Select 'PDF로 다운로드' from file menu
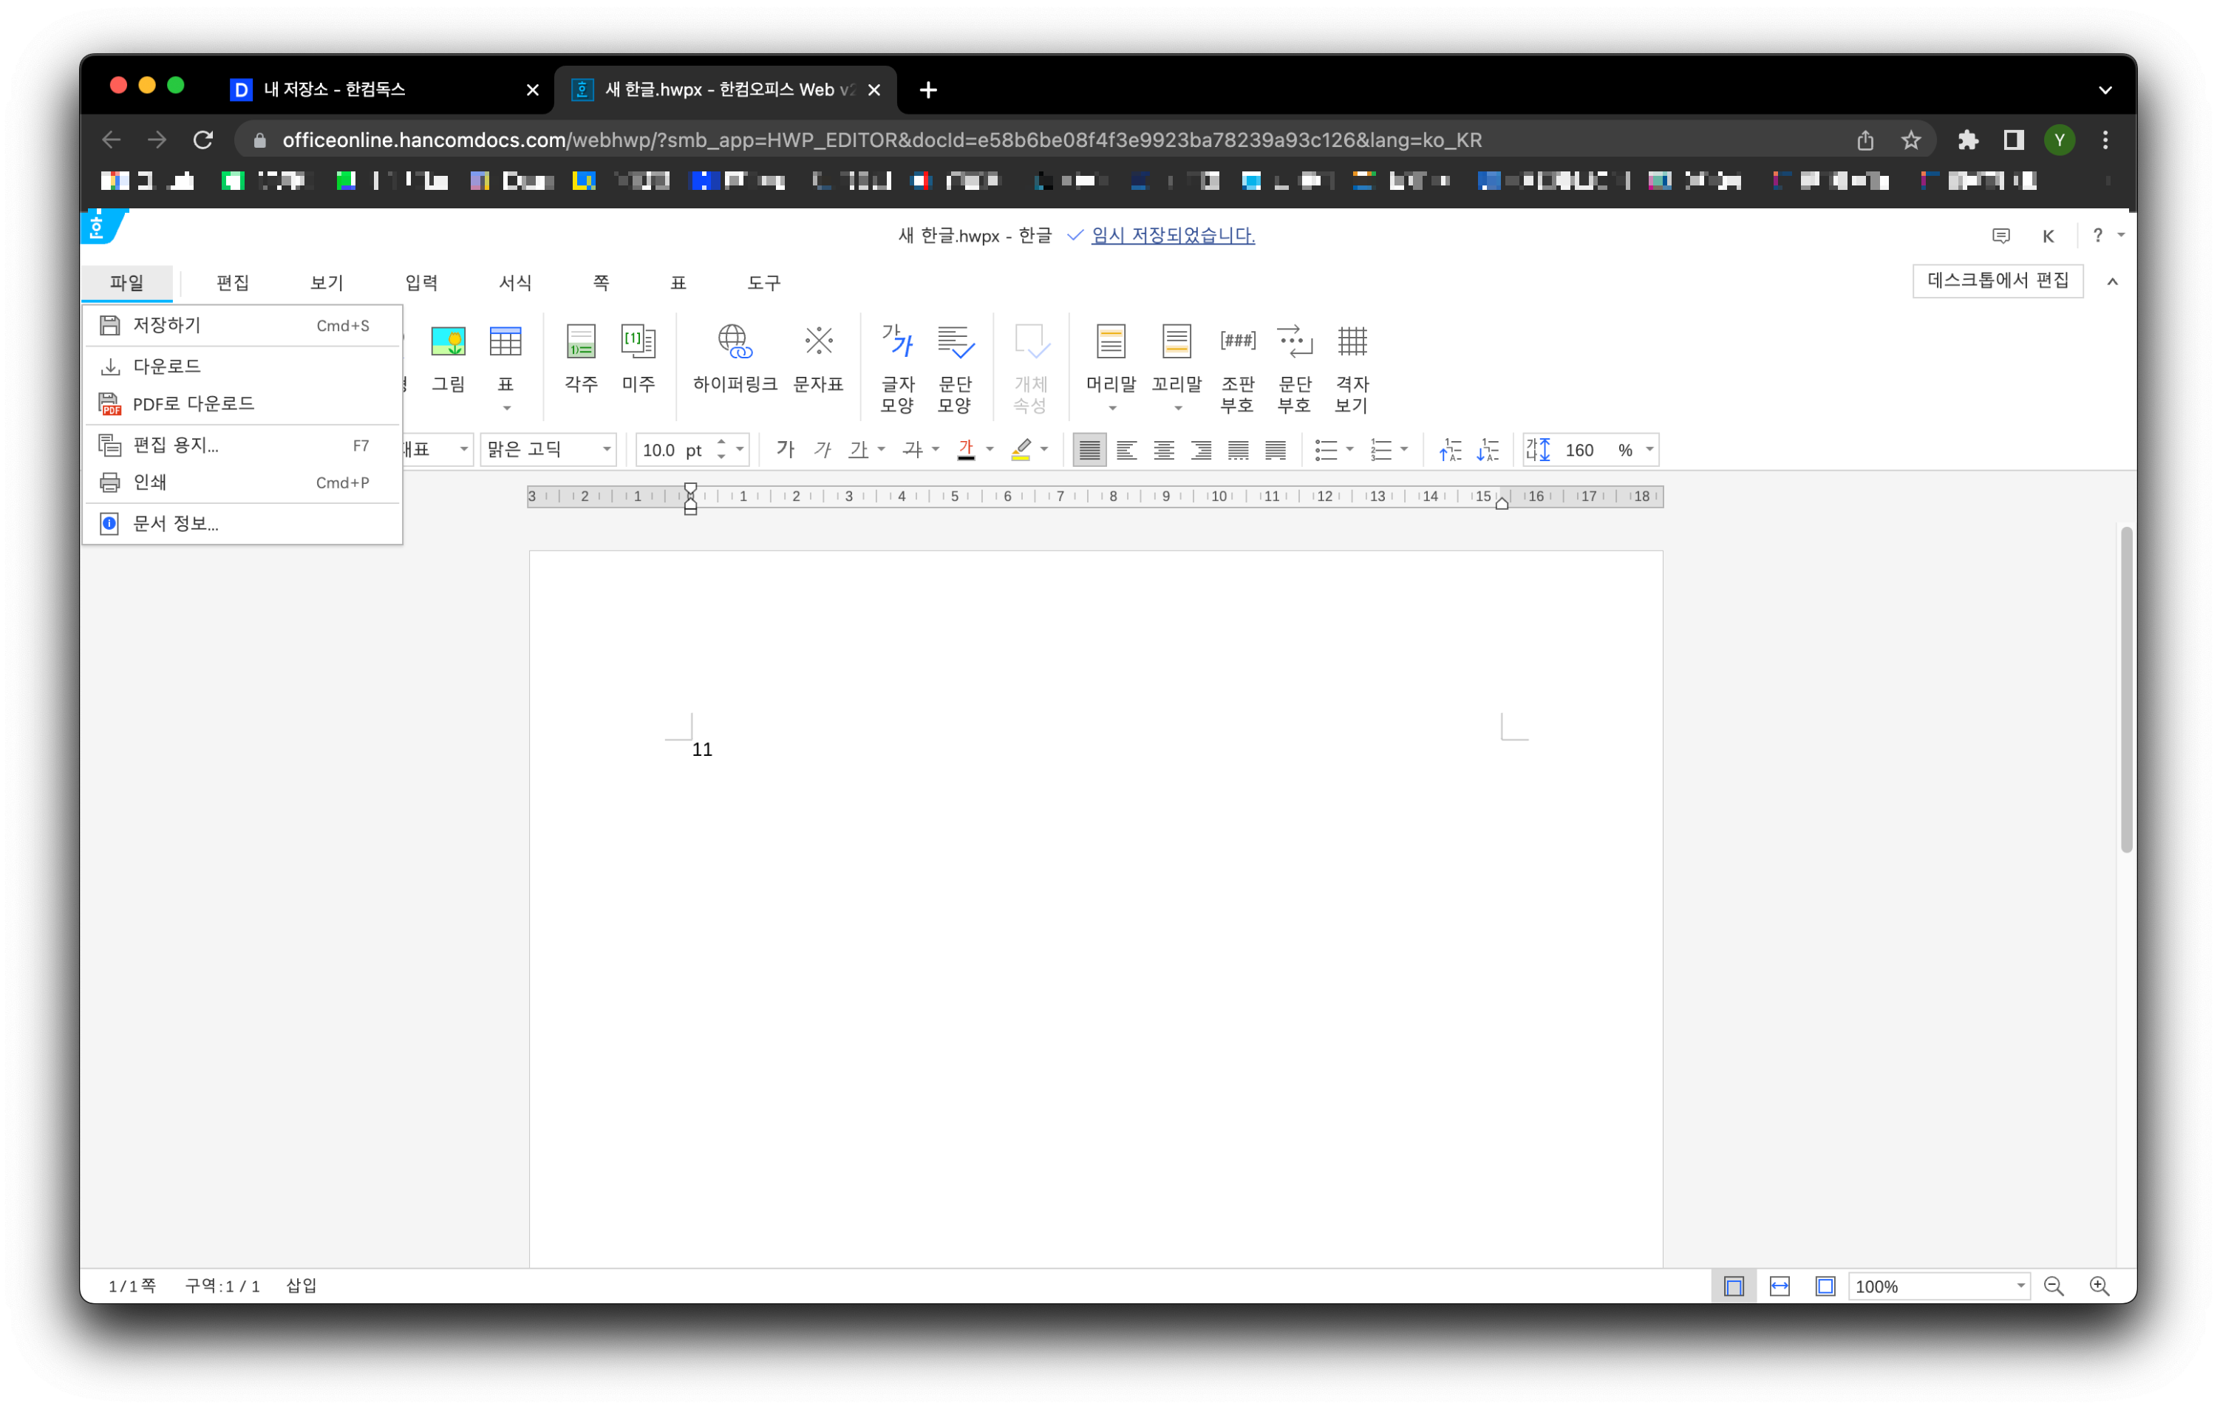 tap(194, 403)
